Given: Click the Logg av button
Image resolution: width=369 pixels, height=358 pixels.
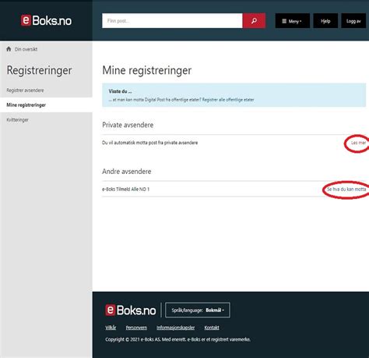Looking at the screenshot, I should (x=353, y=21).
